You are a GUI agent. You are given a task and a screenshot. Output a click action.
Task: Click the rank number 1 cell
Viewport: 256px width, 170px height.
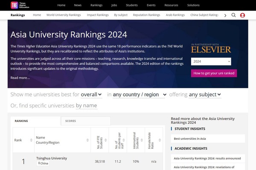tap(23, 161)
